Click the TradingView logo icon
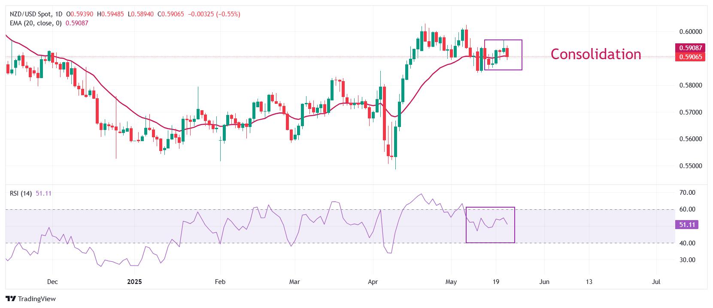The image size is (713, 308). (11, 299)
